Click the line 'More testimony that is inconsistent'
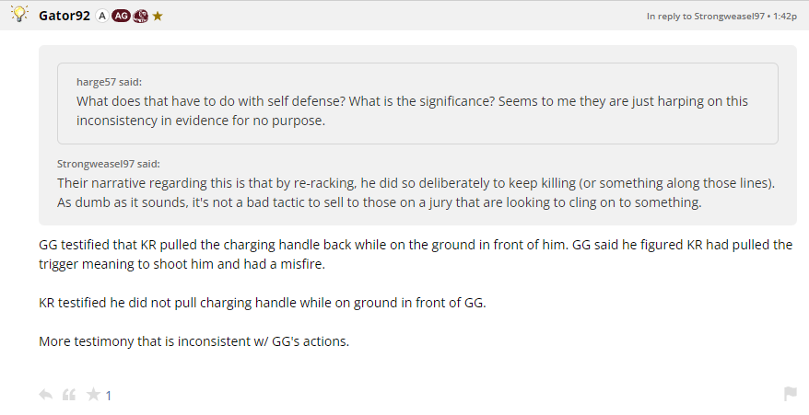Image resolution: width=809 pixels, height=415 pixels. (x=193, y=341)
